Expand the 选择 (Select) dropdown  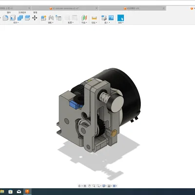pyautogui.click(x=120, y=22)
